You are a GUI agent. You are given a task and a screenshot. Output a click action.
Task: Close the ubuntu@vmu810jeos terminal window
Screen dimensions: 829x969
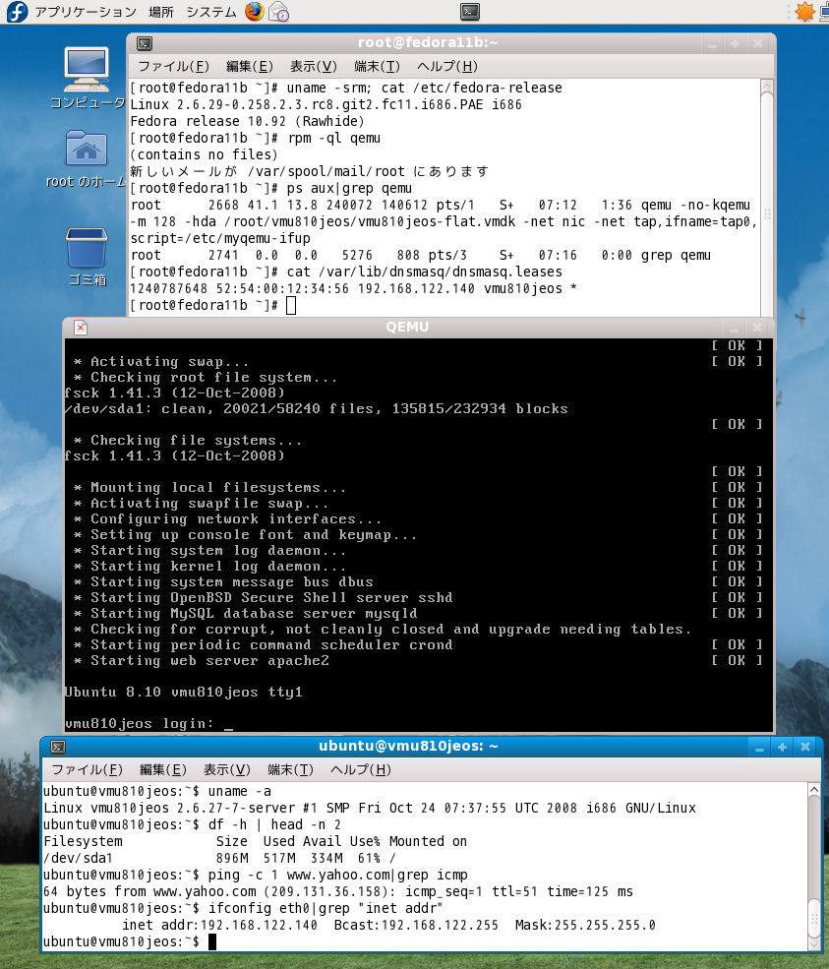[x=805, y=747]
